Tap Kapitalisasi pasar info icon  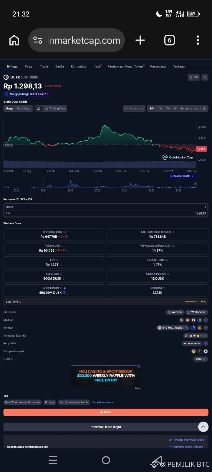tap(65, 232)
